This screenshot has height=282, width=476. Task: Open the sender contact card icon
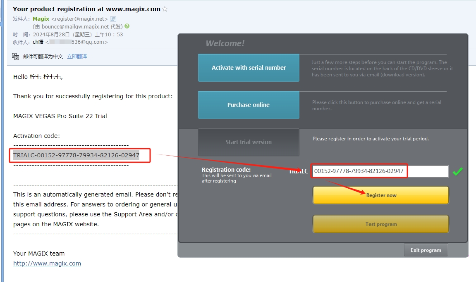click(x=113, y=19)
